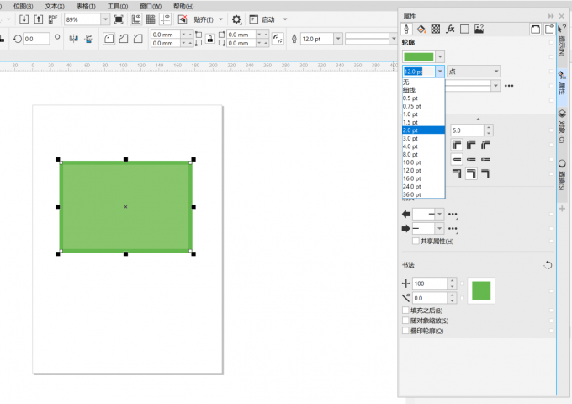Enable the 随对象缩放(S) checkbox
Screen dimensions: 572x404
coord(405,321)
